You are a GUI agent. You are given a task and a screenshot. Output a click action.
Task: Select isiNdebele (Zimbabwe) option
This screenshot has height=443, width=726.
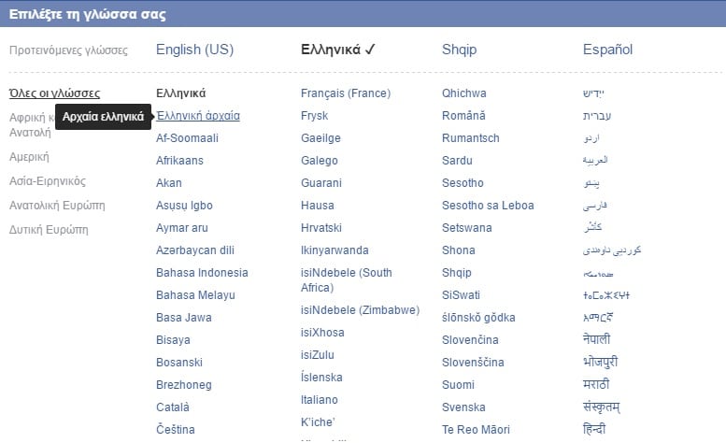coord(361,309)
